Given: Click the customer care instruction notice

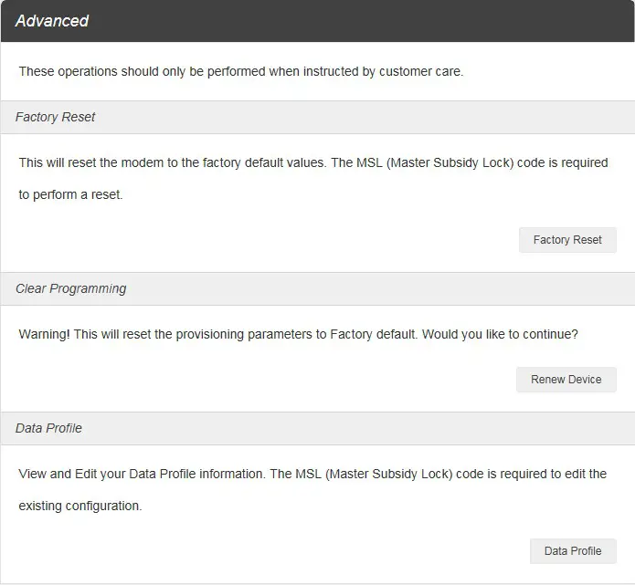Looking at the screenshot, I should point(241,71).
